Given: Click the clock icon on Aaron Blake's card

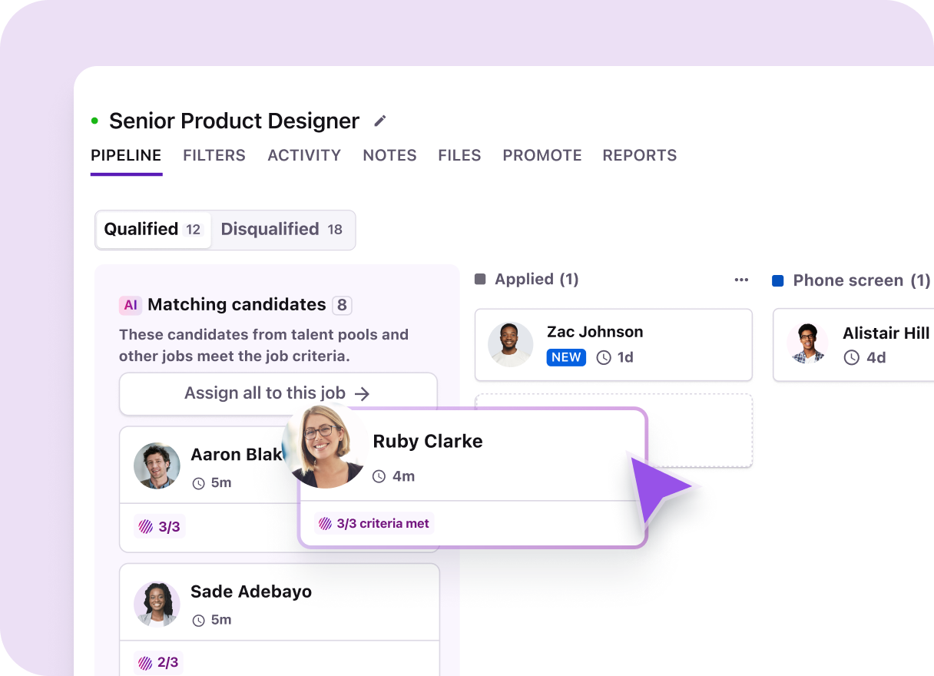Looking at the screenshot, I should pyautogui.click(x=198, y=483).
